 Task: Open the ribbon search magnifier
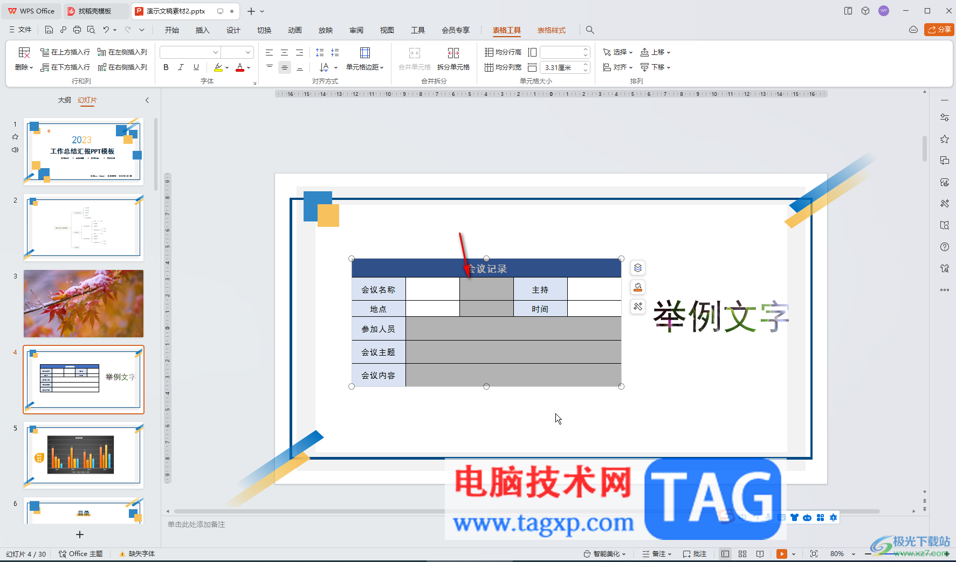pos(590,30)
